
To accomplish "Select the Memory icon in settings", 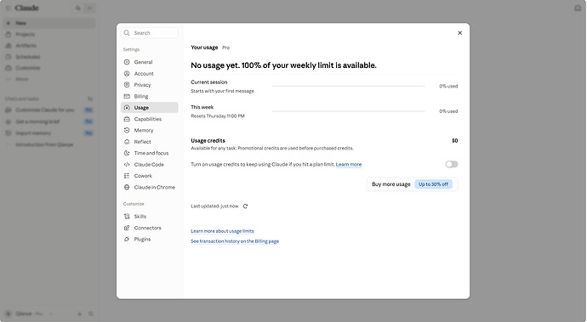I will tap(127, 130).
